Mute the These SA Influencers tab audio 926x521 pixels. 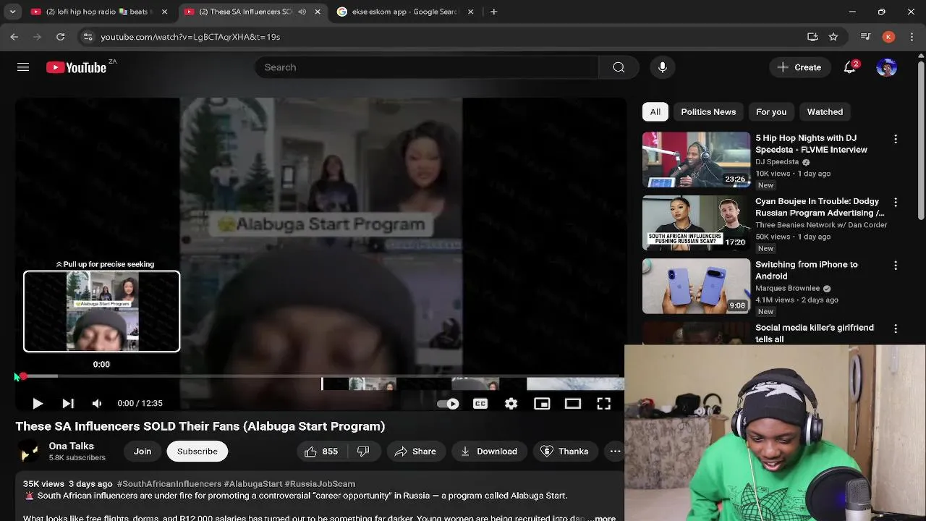tap(302, 12)
